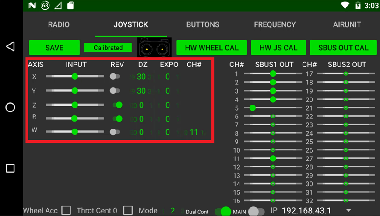Open the FREQUENCY tab
380x216 pixels.
274,24
